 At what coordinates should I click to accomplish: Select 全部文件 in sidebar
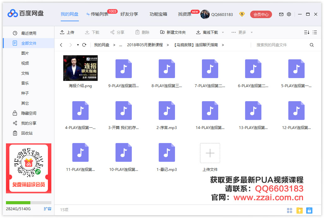tap(28, 43)
